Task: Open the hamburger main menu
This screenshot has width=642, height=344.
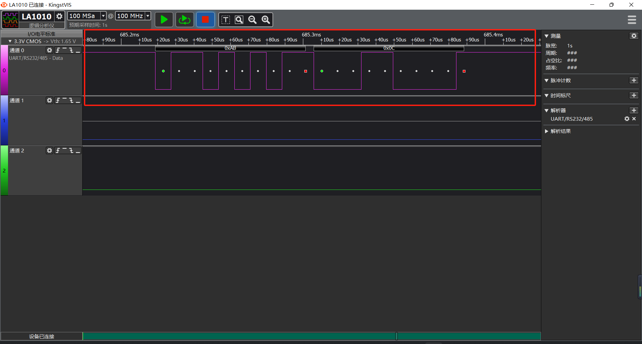Action: click(x=632, y=20)
